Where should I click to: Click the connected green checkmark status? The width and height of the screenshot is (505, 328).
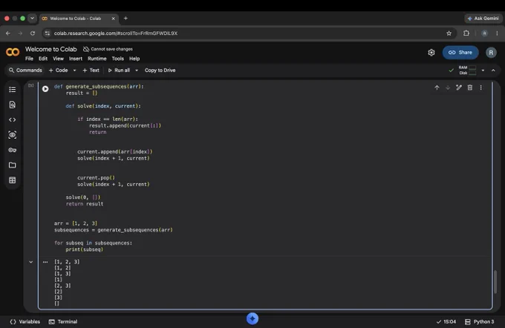(452, 70)
